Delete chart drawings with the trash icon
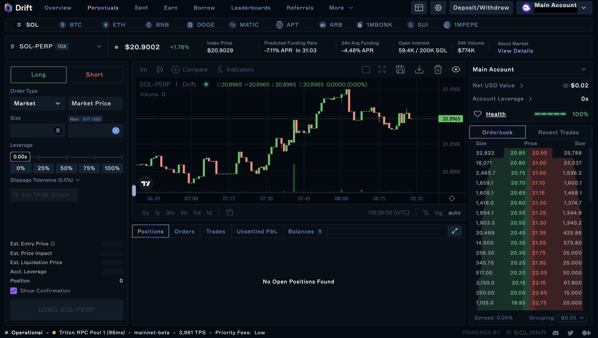 (x=438, y=69)
